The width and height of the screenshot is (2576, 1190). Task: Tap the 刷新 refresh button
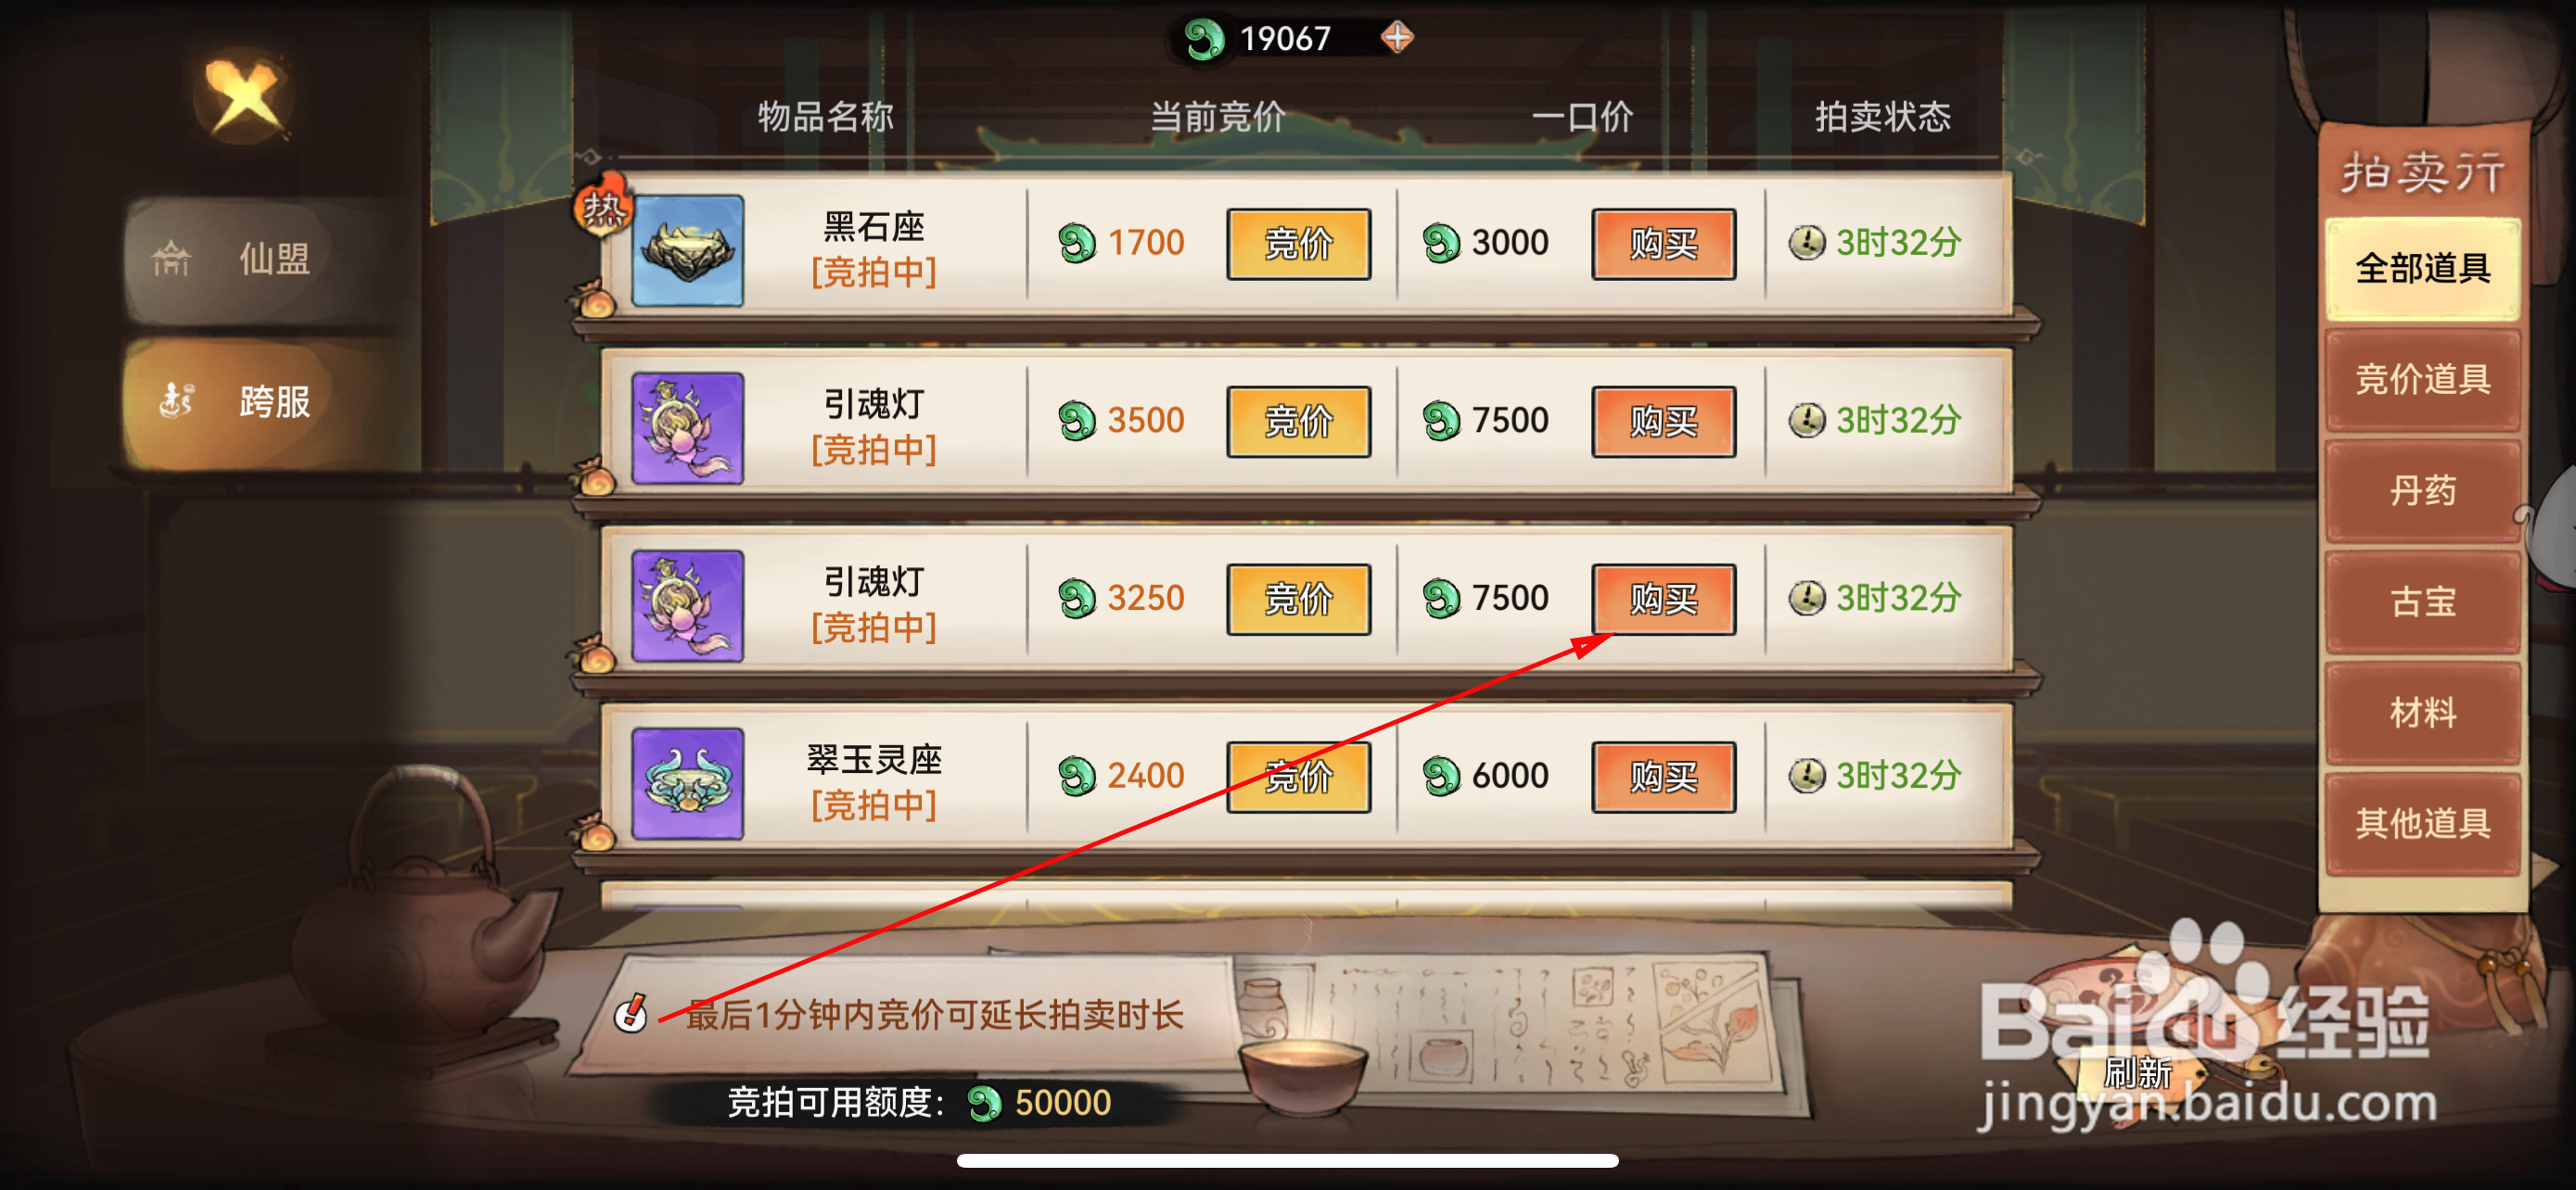click(2138, 1072)
